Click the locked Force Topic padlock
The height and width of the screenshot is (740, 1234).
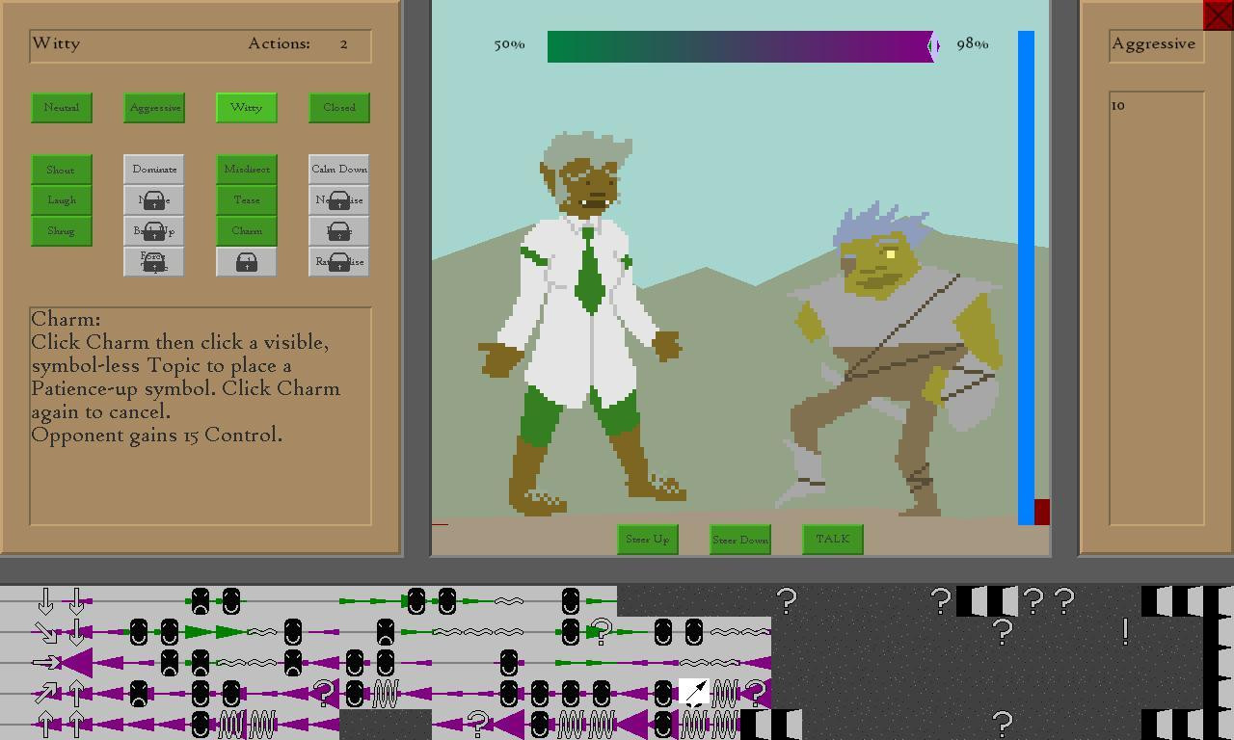154,262
